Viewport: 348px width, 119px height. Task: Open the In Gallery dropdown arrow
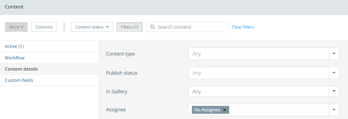[334, 91]
